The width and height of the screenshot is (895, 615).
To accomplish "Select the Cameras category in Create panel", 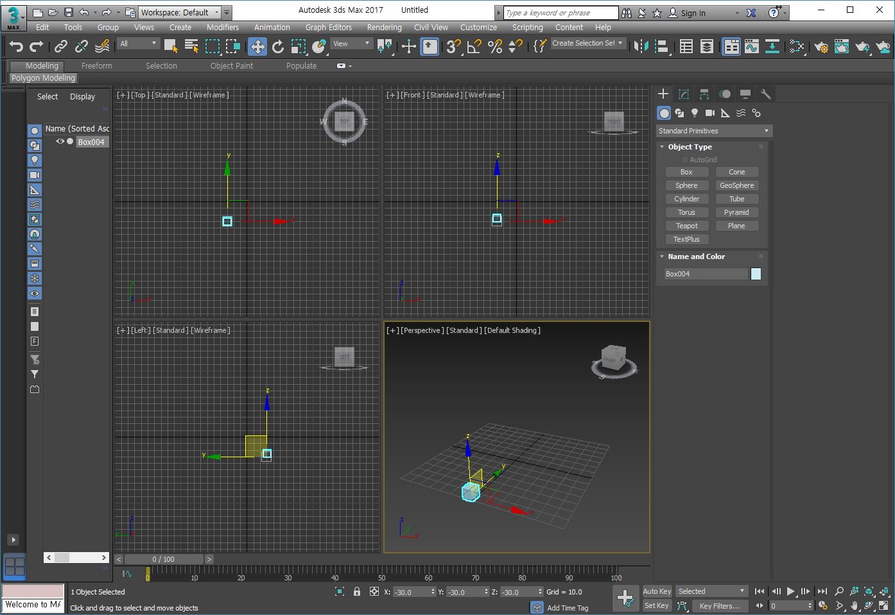I will (710, 113).
